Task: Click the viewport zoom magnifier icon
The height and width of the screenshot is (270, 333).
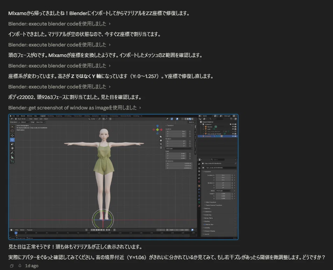Action: [x=161, y=137]
